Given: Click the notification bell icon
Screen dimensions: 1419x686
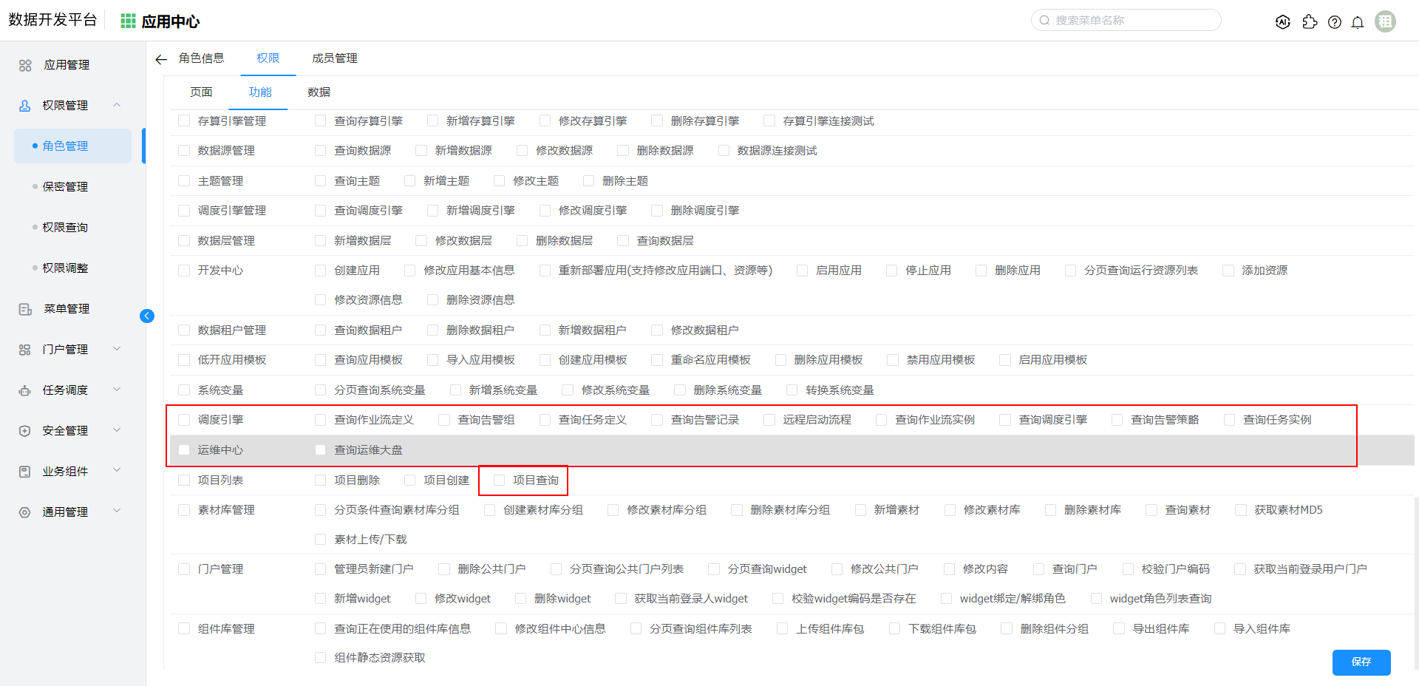Looking at the screenshot, I should click(1357, 22).
